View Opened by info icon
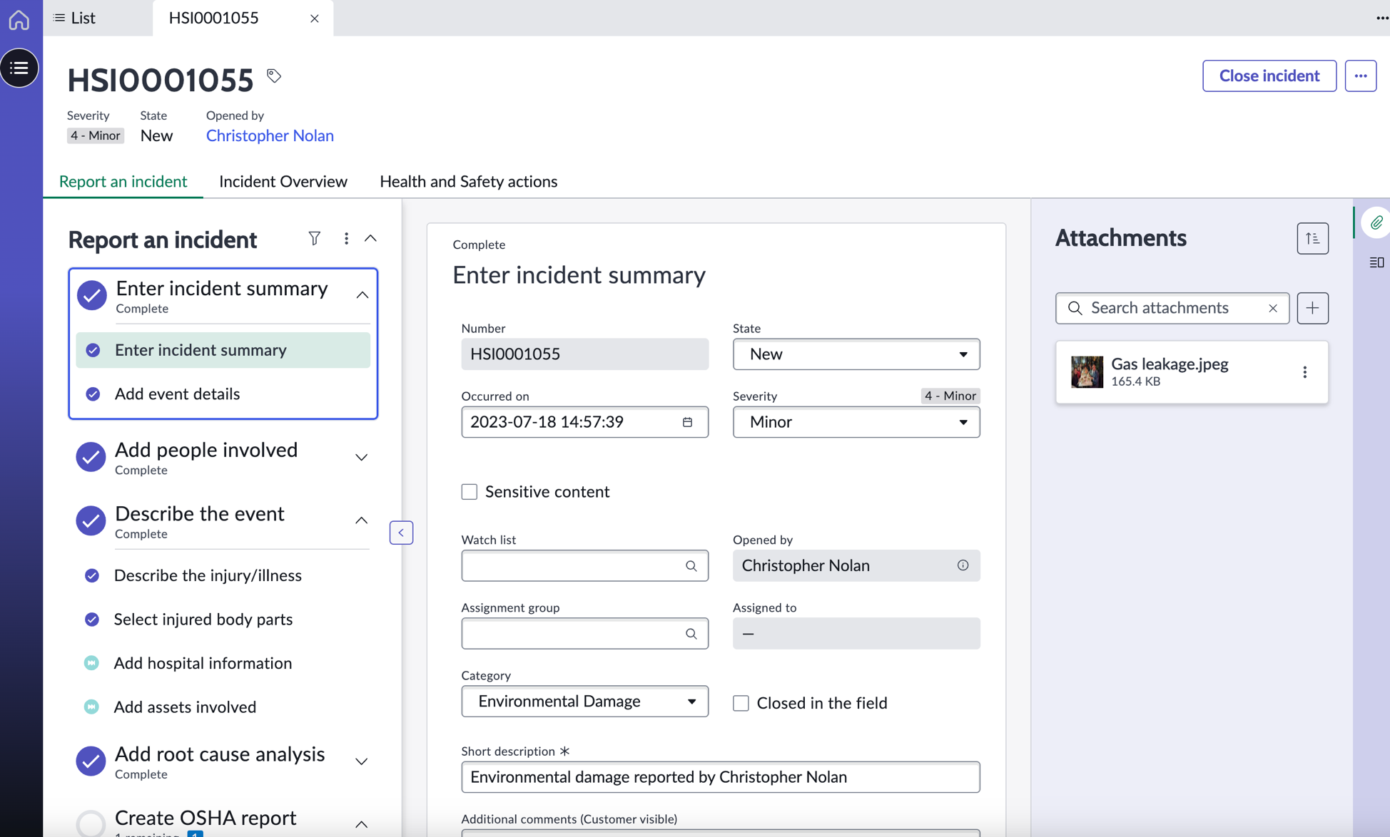 [x=963, y=565]
